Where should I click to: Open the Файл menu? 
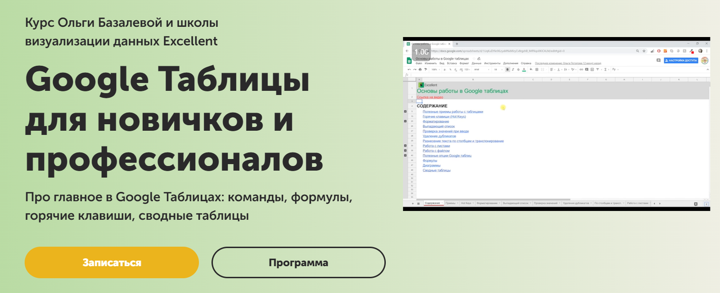pyautogui.click(x=419, y=63)
